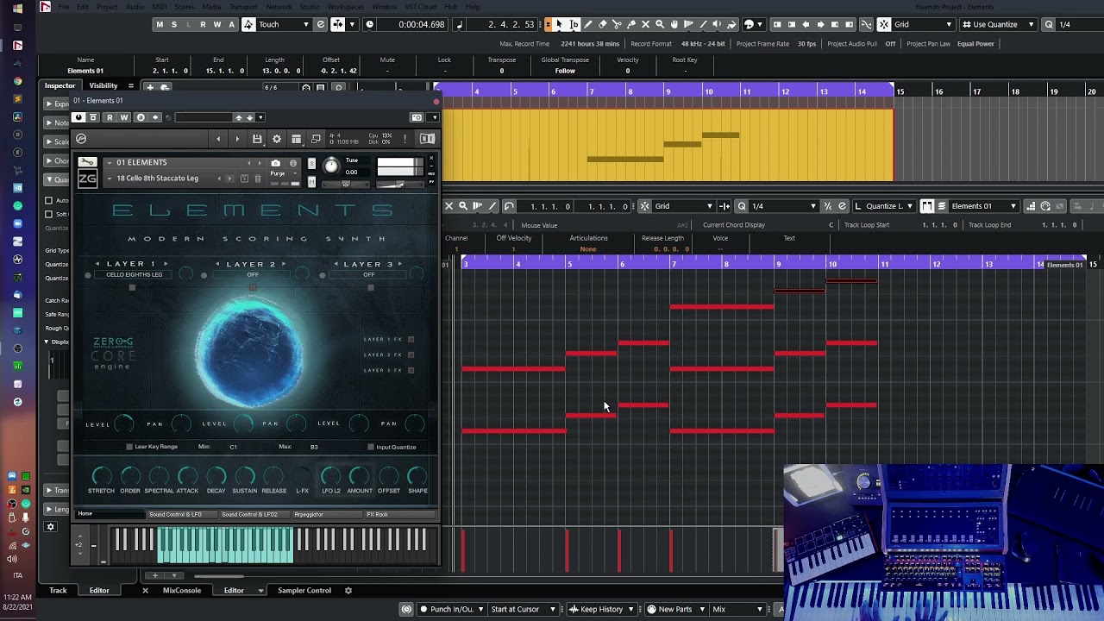The height and width of the screenshot is (621, 1104).
Task: Delete snapshot with trash icon
Action: click(258, 178)
